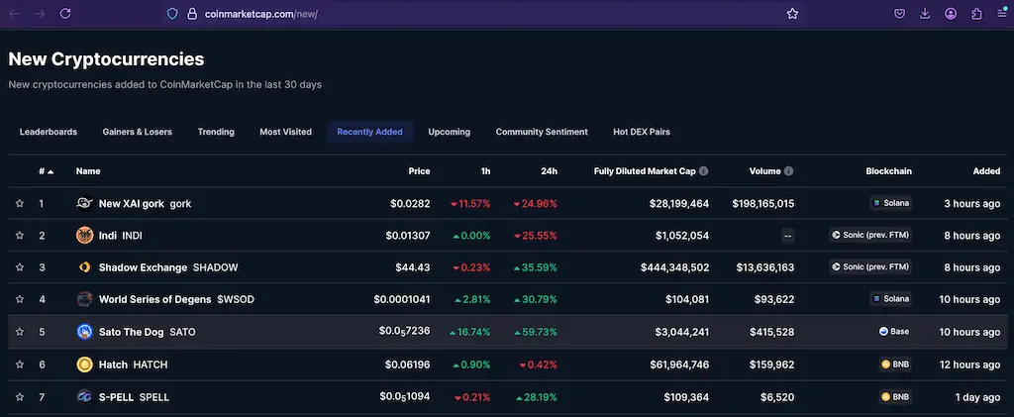Switch to Community Sentiment tab

coord(542,132)
